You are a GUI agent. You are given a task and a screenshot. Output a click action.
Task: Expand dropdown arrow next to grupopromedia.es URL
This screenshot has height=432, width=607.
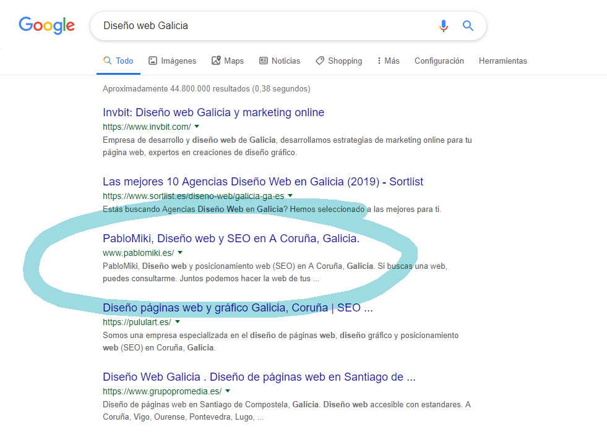[228, 391]
